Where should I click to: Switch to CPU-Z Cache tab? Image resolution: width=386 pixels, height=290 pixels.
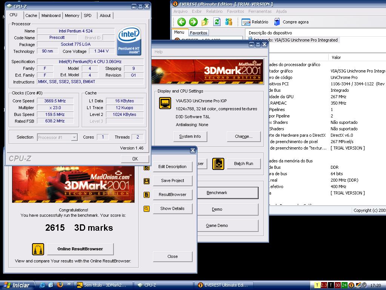click(x=31, y=15)
